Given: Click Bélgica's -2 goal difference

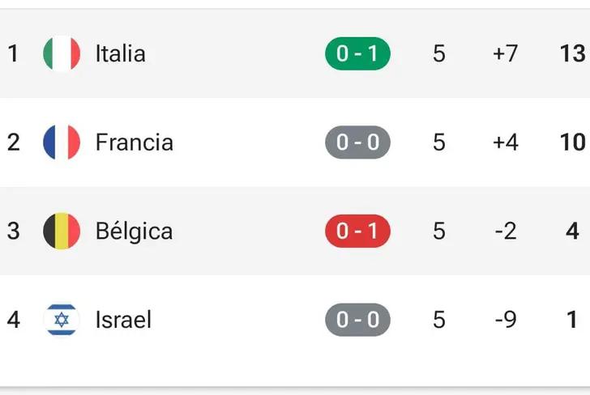Looking at the screenshot, I should 505,231.
